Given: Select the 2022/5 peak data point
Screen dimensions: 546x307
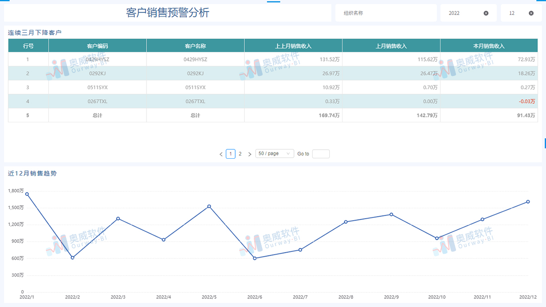Looking at the screenshot, I should pos(209,206).
